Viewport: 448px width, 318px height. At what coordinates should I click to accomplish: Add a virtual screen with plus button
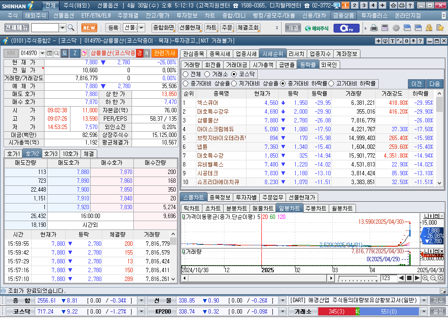coord(382,5)
